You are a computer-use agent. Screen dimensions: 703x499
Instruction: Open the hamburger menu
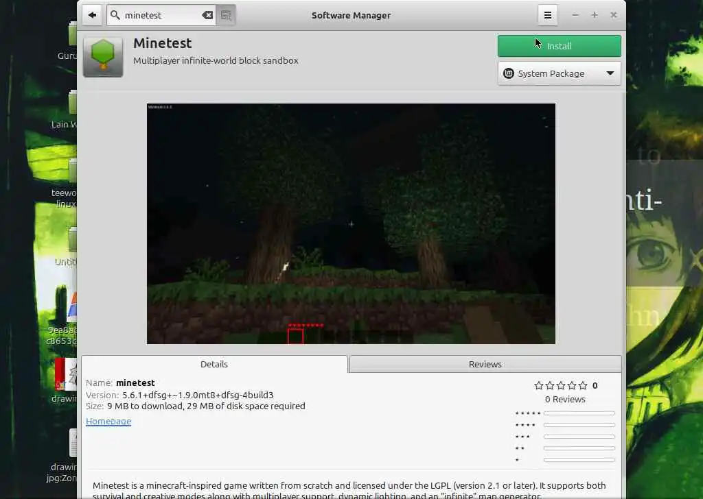click(547, 15)
